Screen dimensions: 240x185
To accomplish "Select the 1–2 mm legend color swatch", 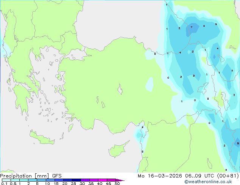I will click(x=24, y=180).
